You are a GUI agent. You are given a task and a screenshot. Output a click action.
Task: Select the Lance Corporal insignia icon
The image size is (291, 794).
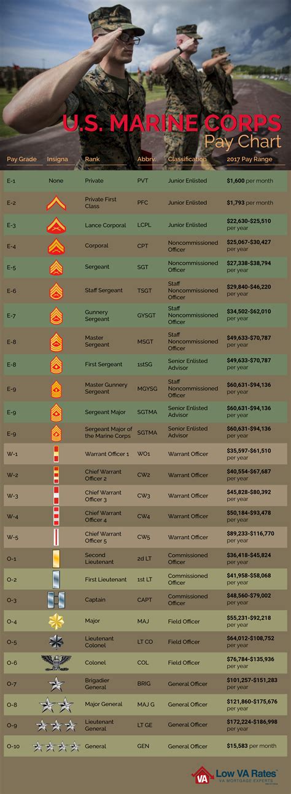[56, 225]
